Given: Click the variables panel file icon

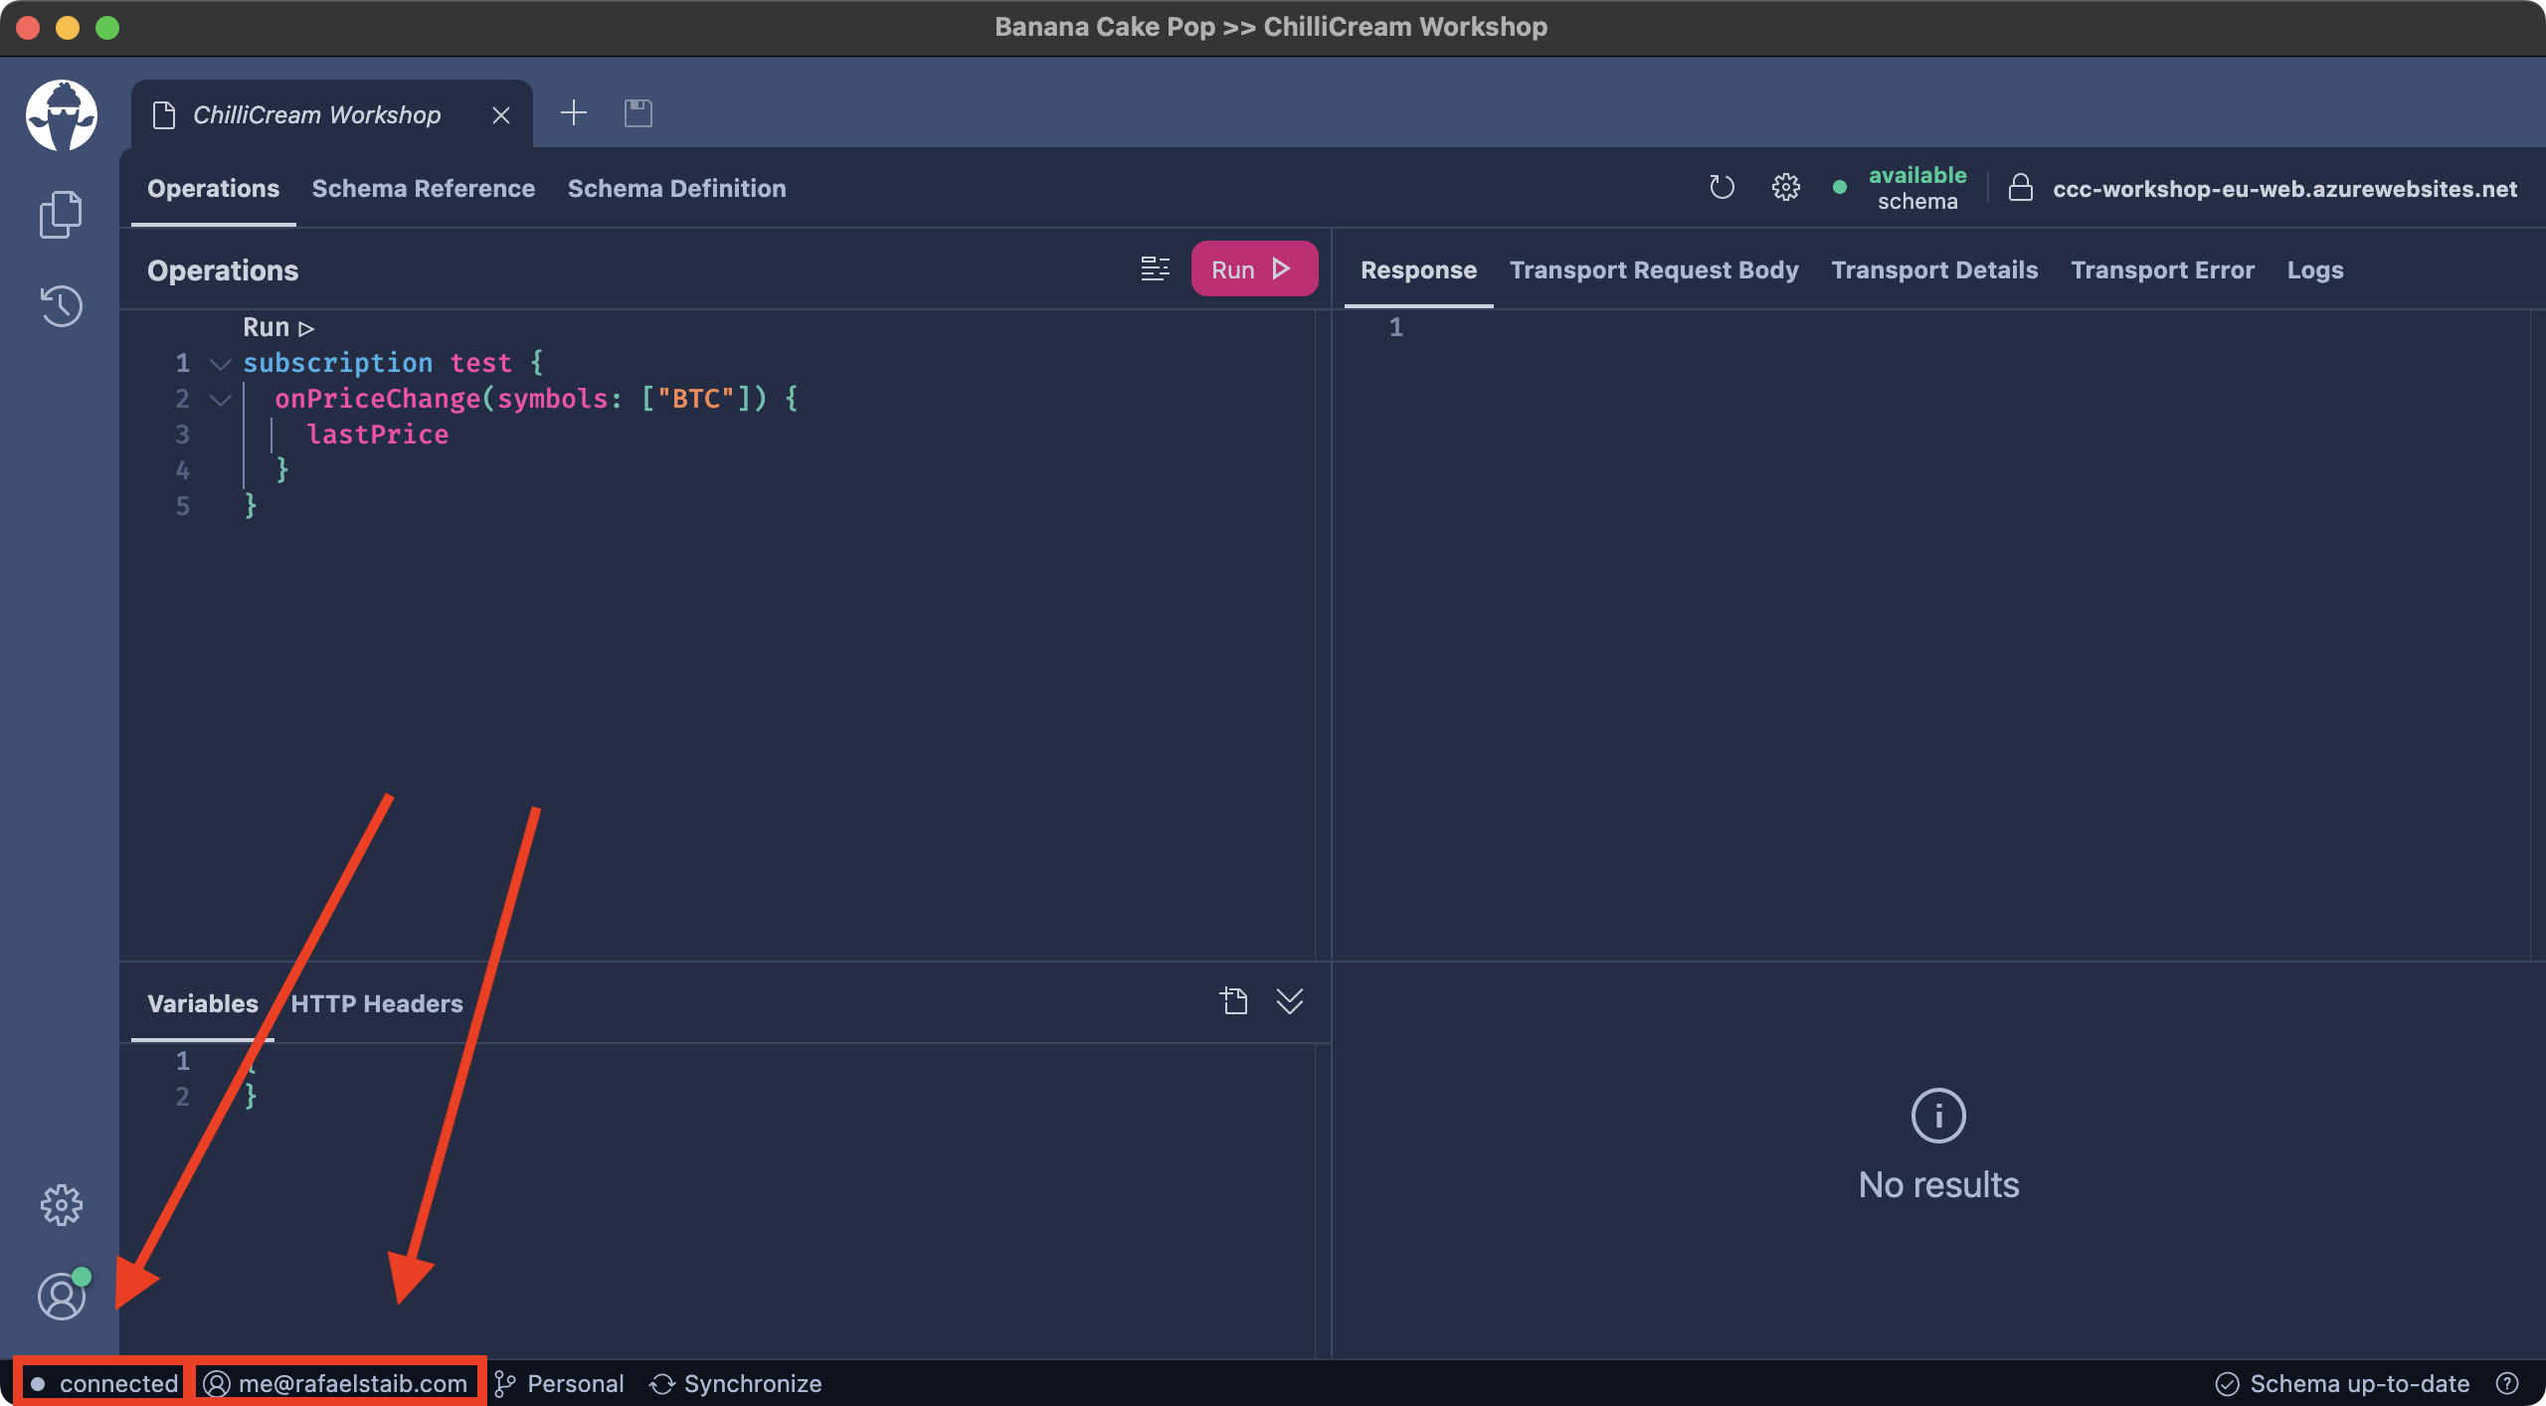Looking at the screenshot, I should [x=1234, y=1000].
